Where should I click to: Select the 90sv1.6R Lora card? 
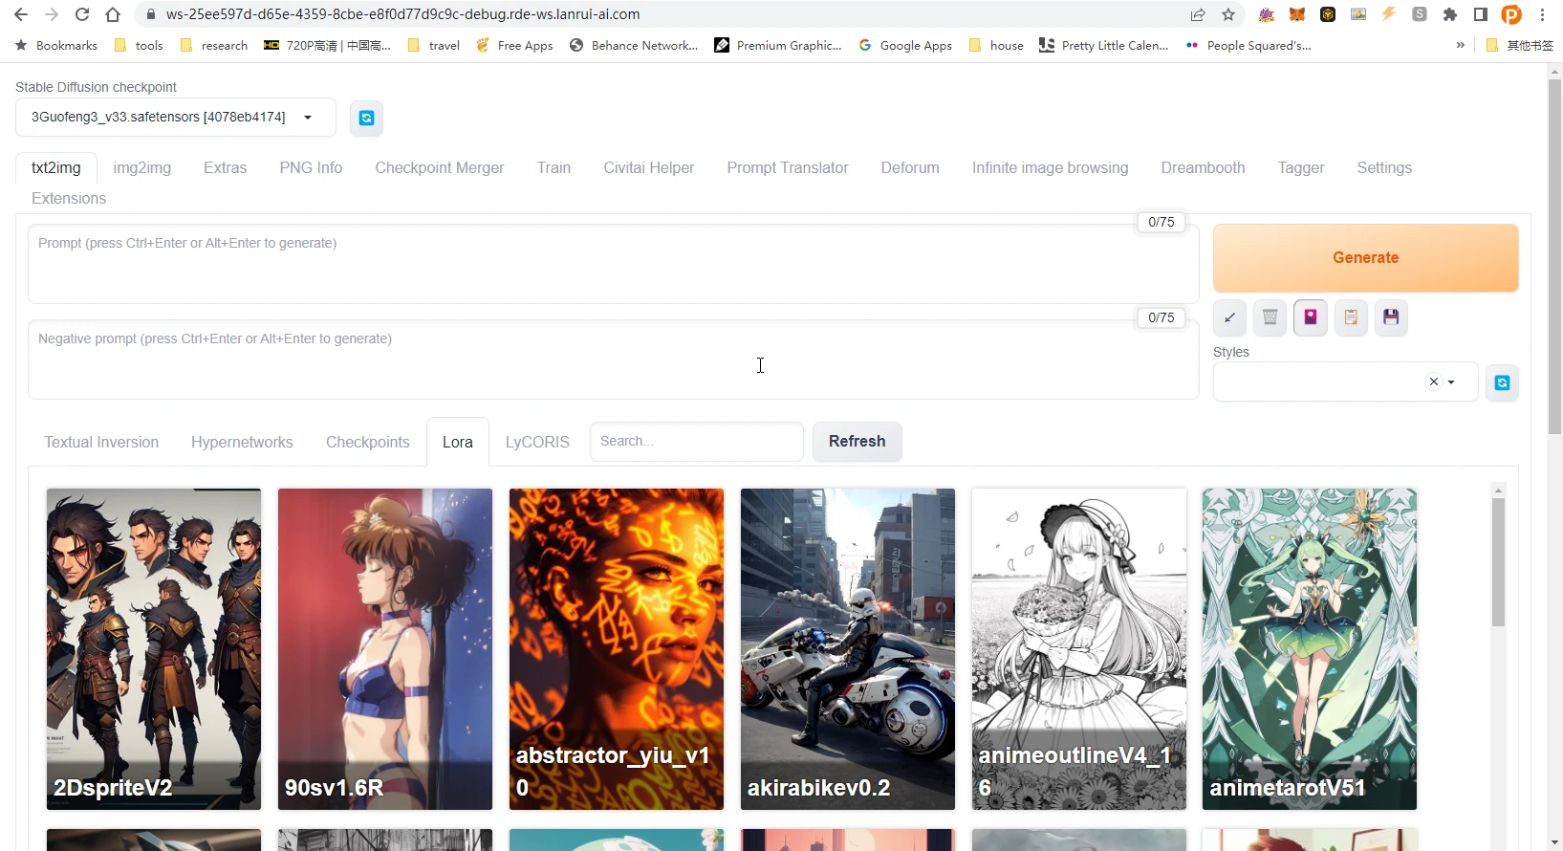[385, 649]
